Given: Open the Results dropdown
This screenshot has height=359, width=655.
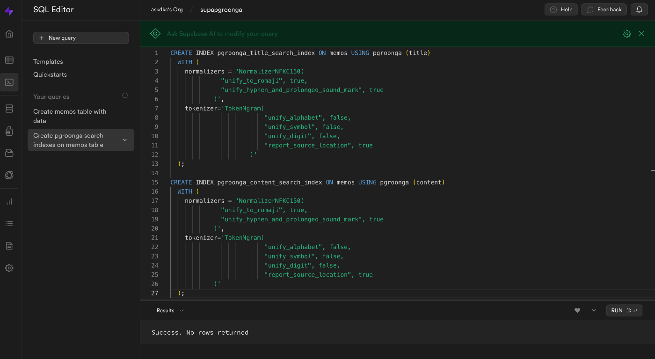Looking at the screenshot, I should coord(170,310).
